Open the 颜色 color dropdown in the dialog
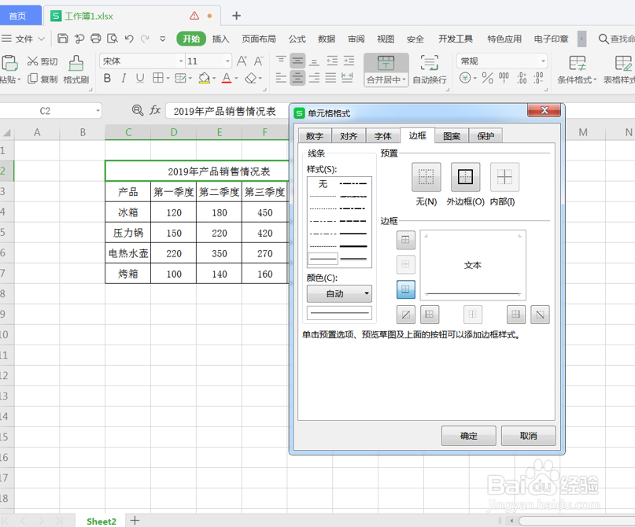The image size is (635, 527). [x=338, y=293]
